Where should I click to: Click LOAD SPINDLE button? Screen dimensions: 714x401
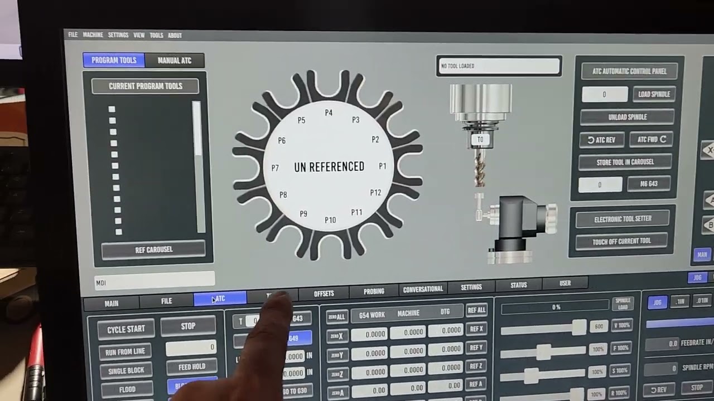click(x=654, y=94)
